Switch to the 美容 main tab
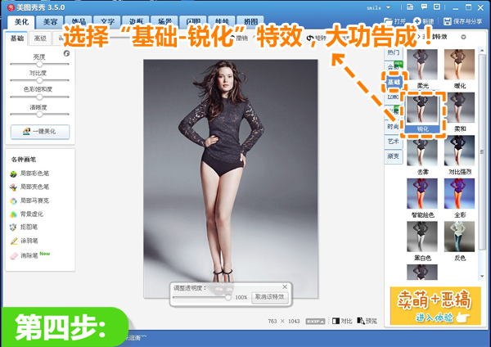The width and height of the screenshot is (491, 347). click(x=50, y=21)
